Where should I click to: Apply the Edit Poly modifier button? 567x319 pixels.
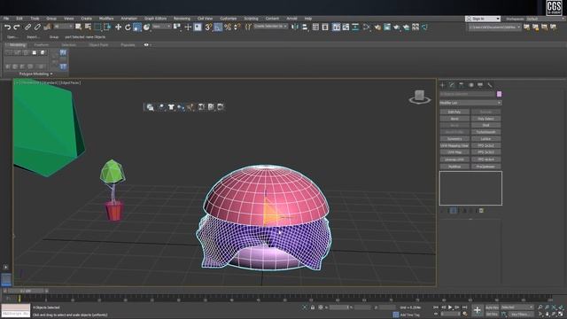[454, 112]
